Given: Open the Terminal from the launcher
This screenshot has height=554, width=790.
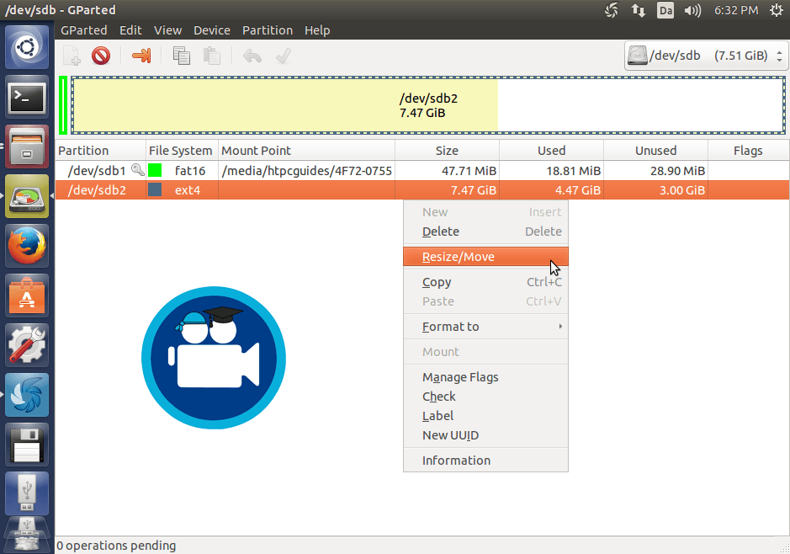Looking at the screenshot, I should (27, 99).
